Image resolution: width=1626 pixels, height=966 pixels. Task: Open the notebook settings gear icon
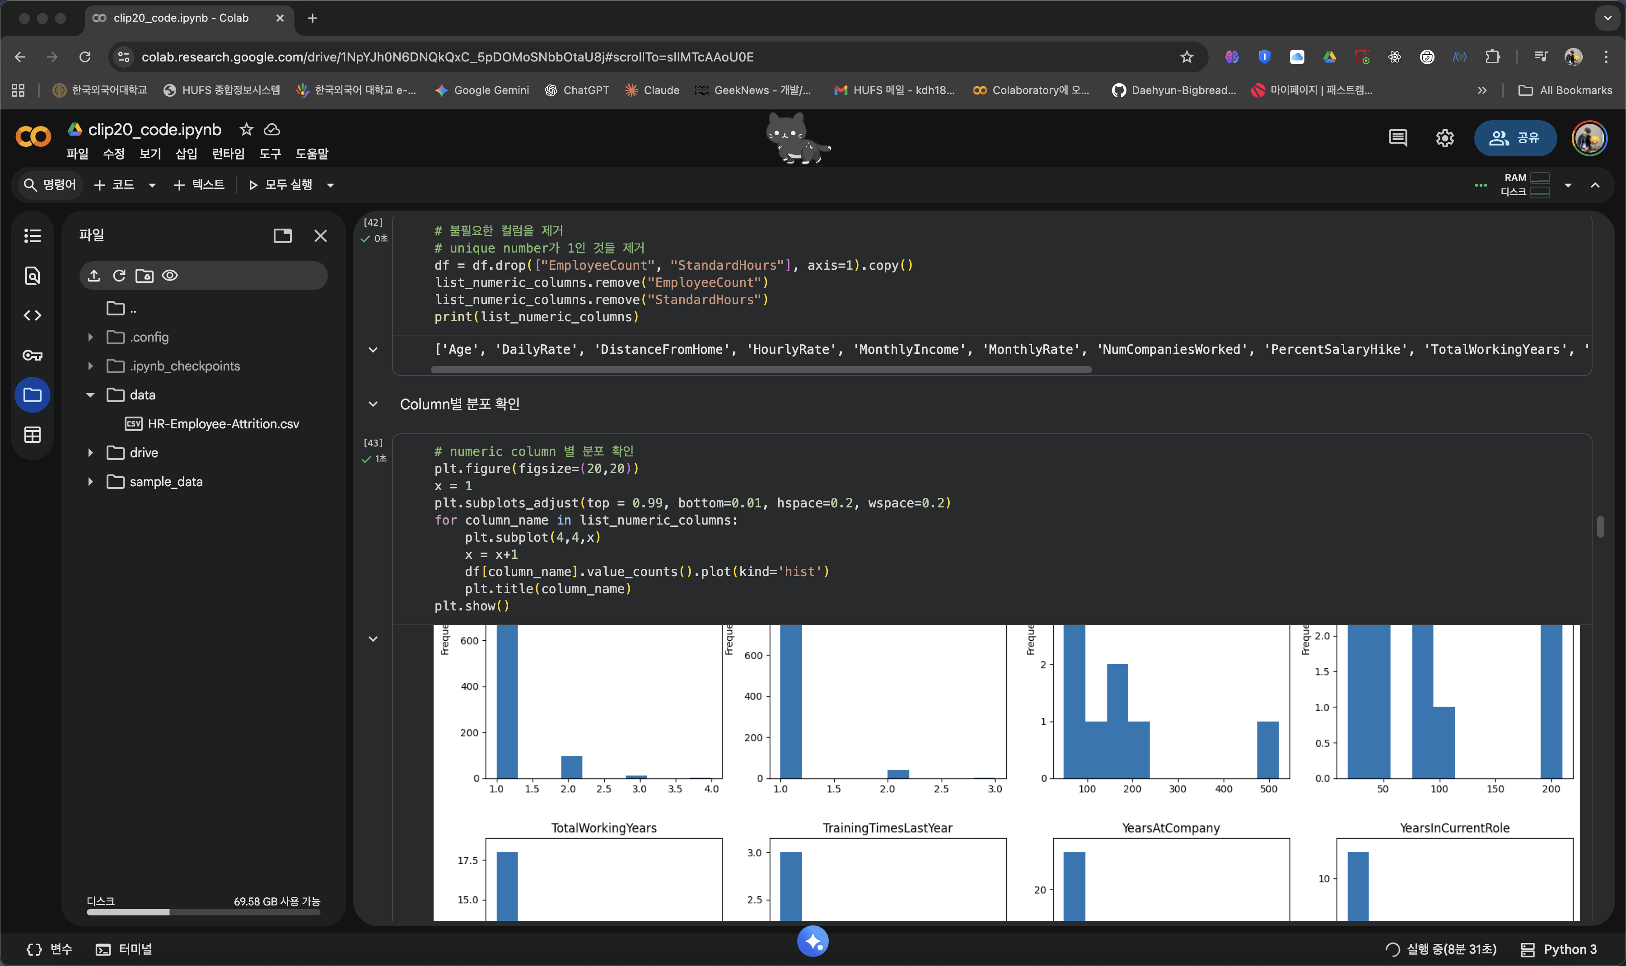pos(1444,138)
